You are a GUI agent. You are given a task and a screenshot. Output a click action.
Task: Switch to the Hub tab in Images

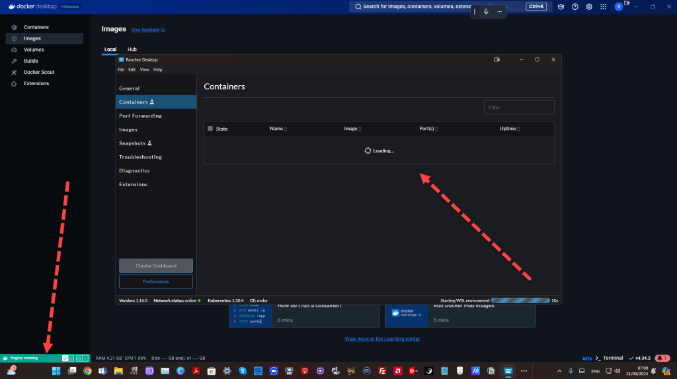click(x=132, y=49)
